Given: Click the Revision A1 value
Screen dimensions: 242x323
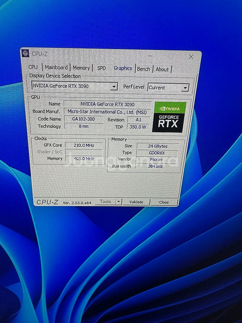Looking at the screenshot, I should pyautogui.click(x=139, y=120).
